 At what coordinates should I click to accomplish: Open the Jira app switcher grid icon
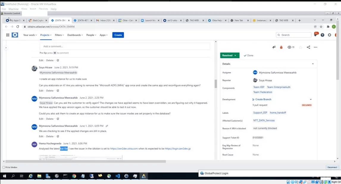pyautogui.click(x=7, y=35)
